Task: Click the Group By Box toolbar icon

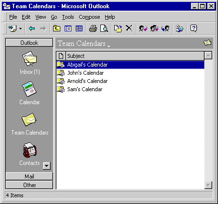Action: pos(79,28)
